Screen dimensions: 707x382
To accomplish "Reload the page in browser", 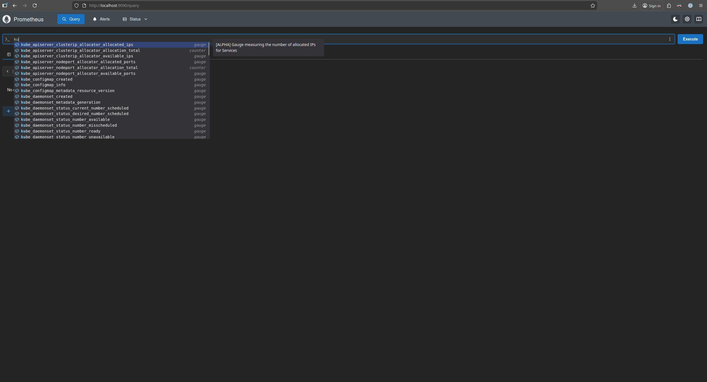I will (x=35, y=6).
